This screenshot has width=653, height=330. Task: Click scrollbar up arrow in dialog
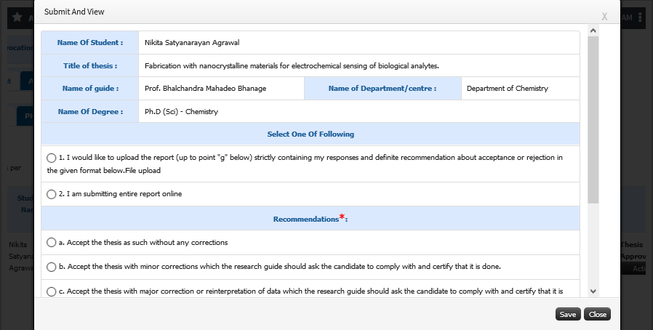point(593,31)
